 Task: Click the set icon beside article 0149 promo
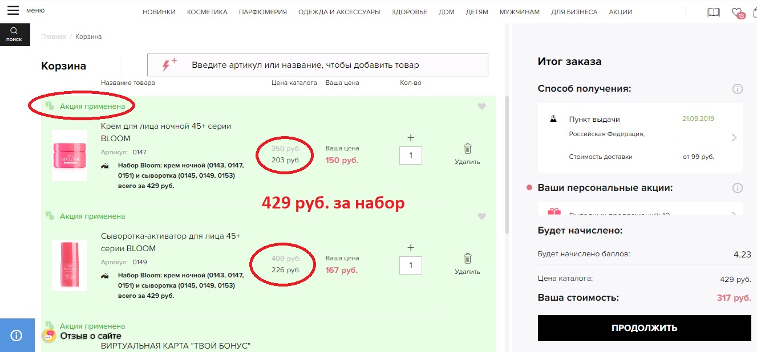point(105,276)
